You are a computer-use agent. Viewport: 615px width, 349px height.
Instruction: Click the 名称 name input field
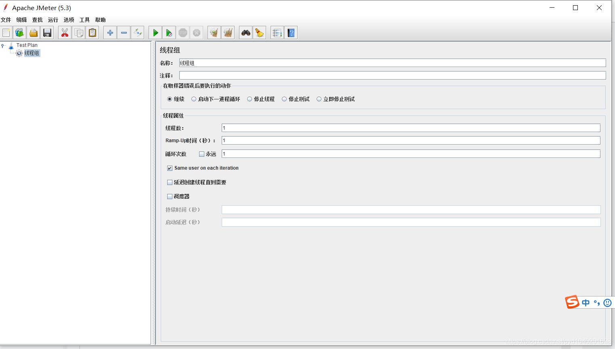point(393,63)
